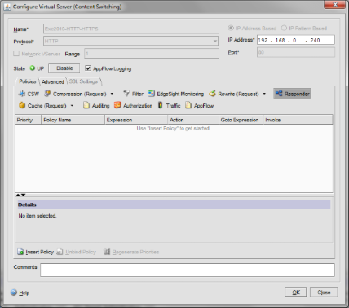Image resolution: width=349 pixels, height=308 pixels.
Task: Click the Expression column header
Action: pyautogui.click(x=136, y=120)
